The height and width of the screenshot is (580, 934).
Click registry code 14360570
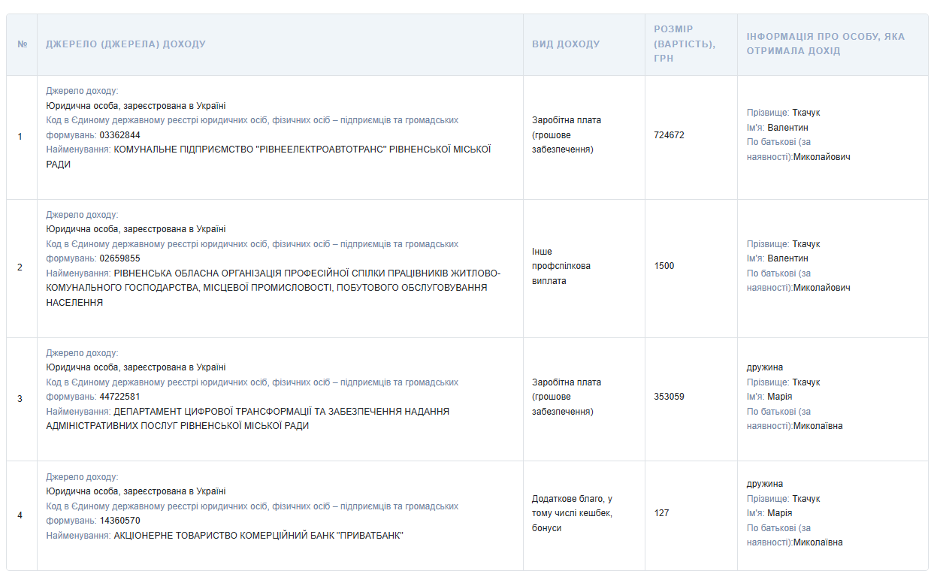(x=119, y=521)
